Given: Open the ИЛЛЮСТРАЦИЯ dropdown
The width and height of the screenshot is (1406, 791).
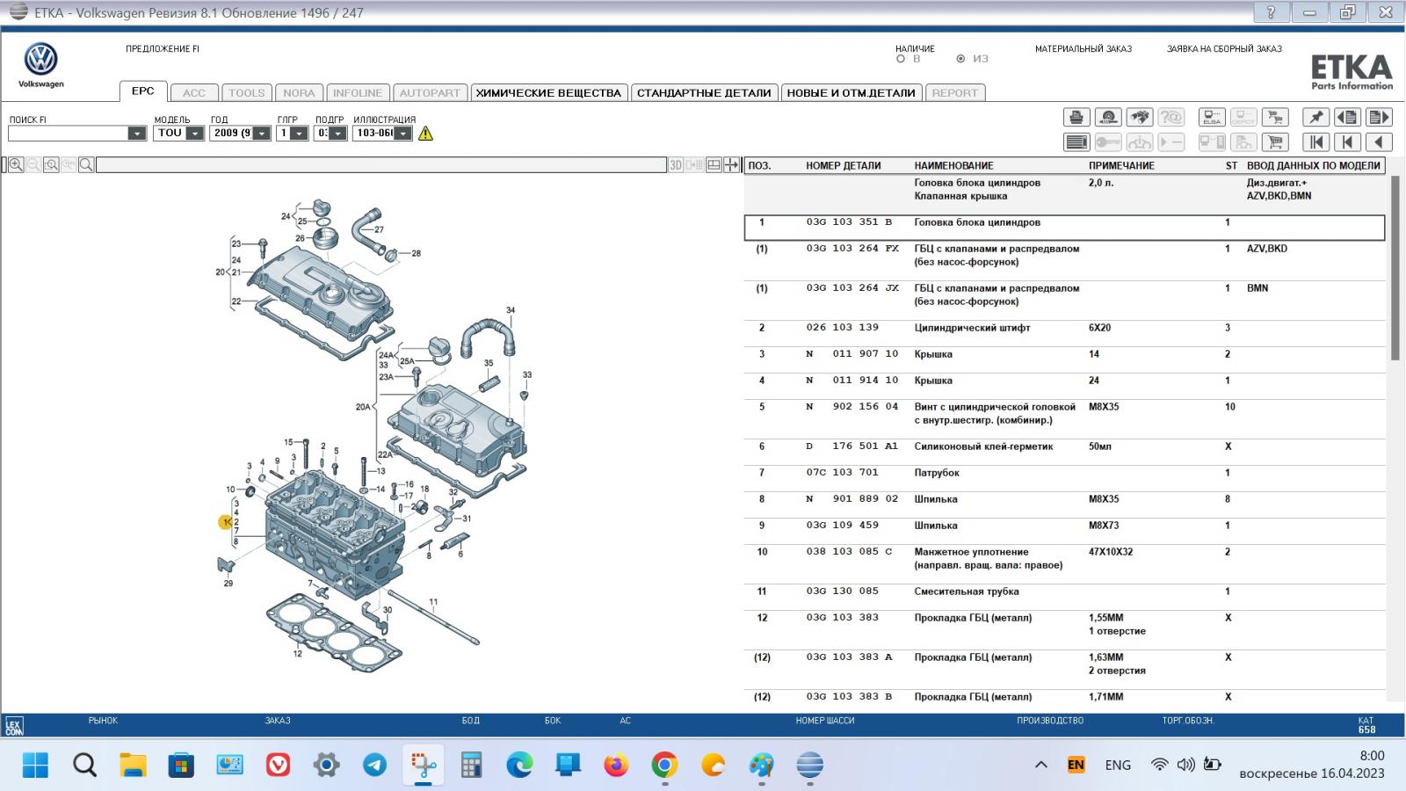Looking at the screenshot, I should 402,134.
